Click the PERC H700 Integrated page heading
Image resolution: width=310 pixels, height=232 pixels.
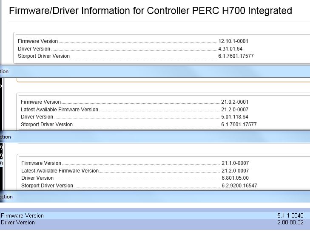coord(150,11)
